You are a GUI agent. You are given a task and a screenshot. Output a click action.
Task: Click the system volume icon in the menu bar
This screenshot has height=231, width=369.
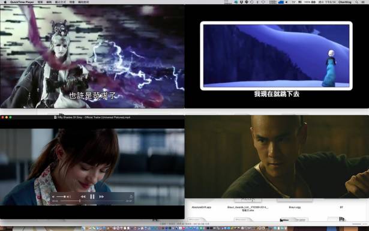pos(287,2)
